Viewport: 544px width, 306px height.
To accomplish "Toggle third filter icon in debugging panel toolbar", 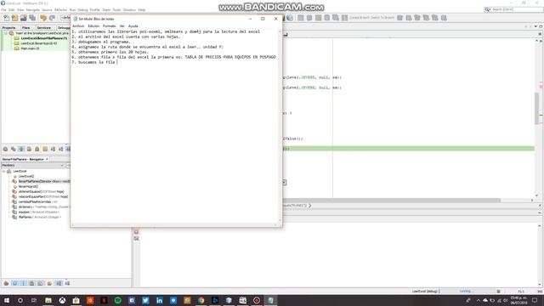I will 21,150.
